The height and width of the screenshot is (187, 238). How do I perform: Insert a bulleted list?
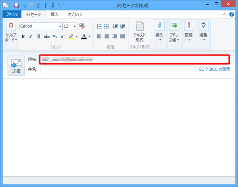tap(107, 27)
